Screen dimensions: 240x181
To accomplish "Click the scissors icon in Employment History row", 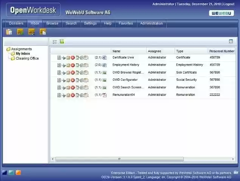I will [63, 65].
